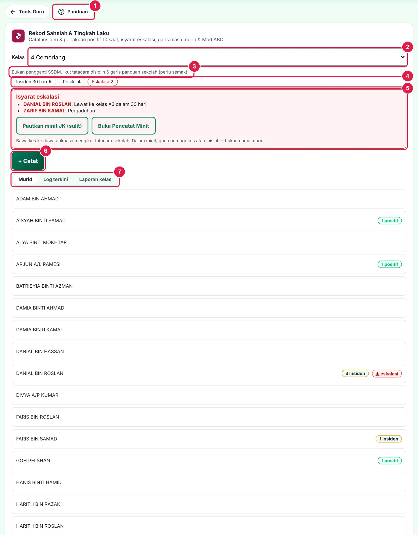Click the 1 insiden badge for Faris Bin Samad

(x=388, y=439)
